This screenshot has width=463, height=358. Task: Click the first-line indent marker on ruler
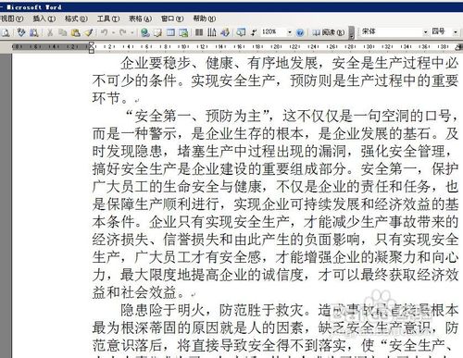coord(92,44)
